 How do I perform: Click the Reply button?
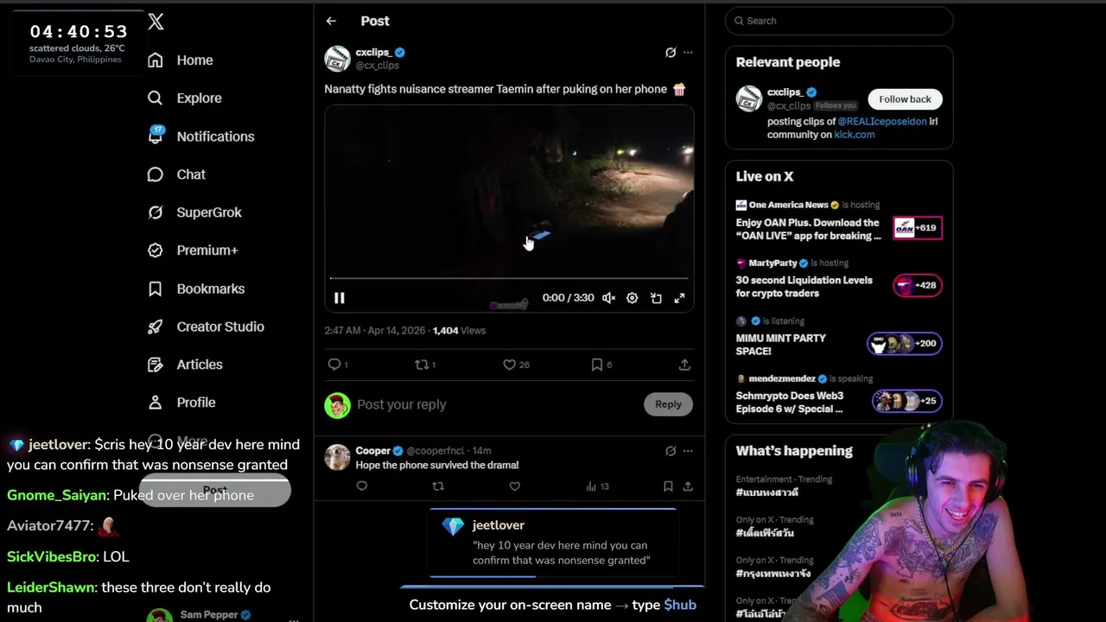click(x=668, y=404)
